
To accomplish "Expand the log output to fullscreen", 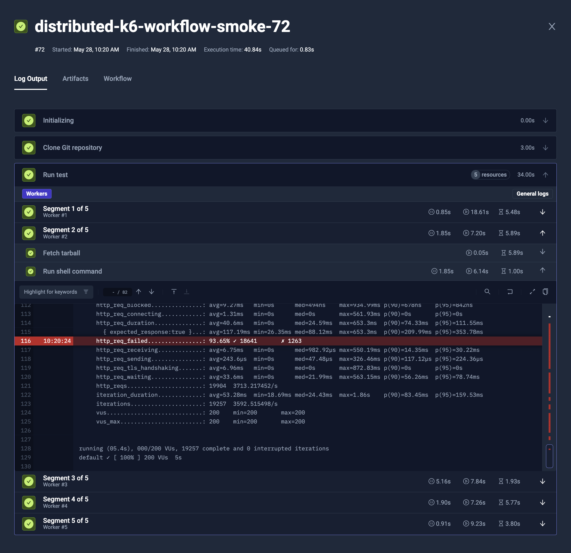I will (x=532, y=292).
